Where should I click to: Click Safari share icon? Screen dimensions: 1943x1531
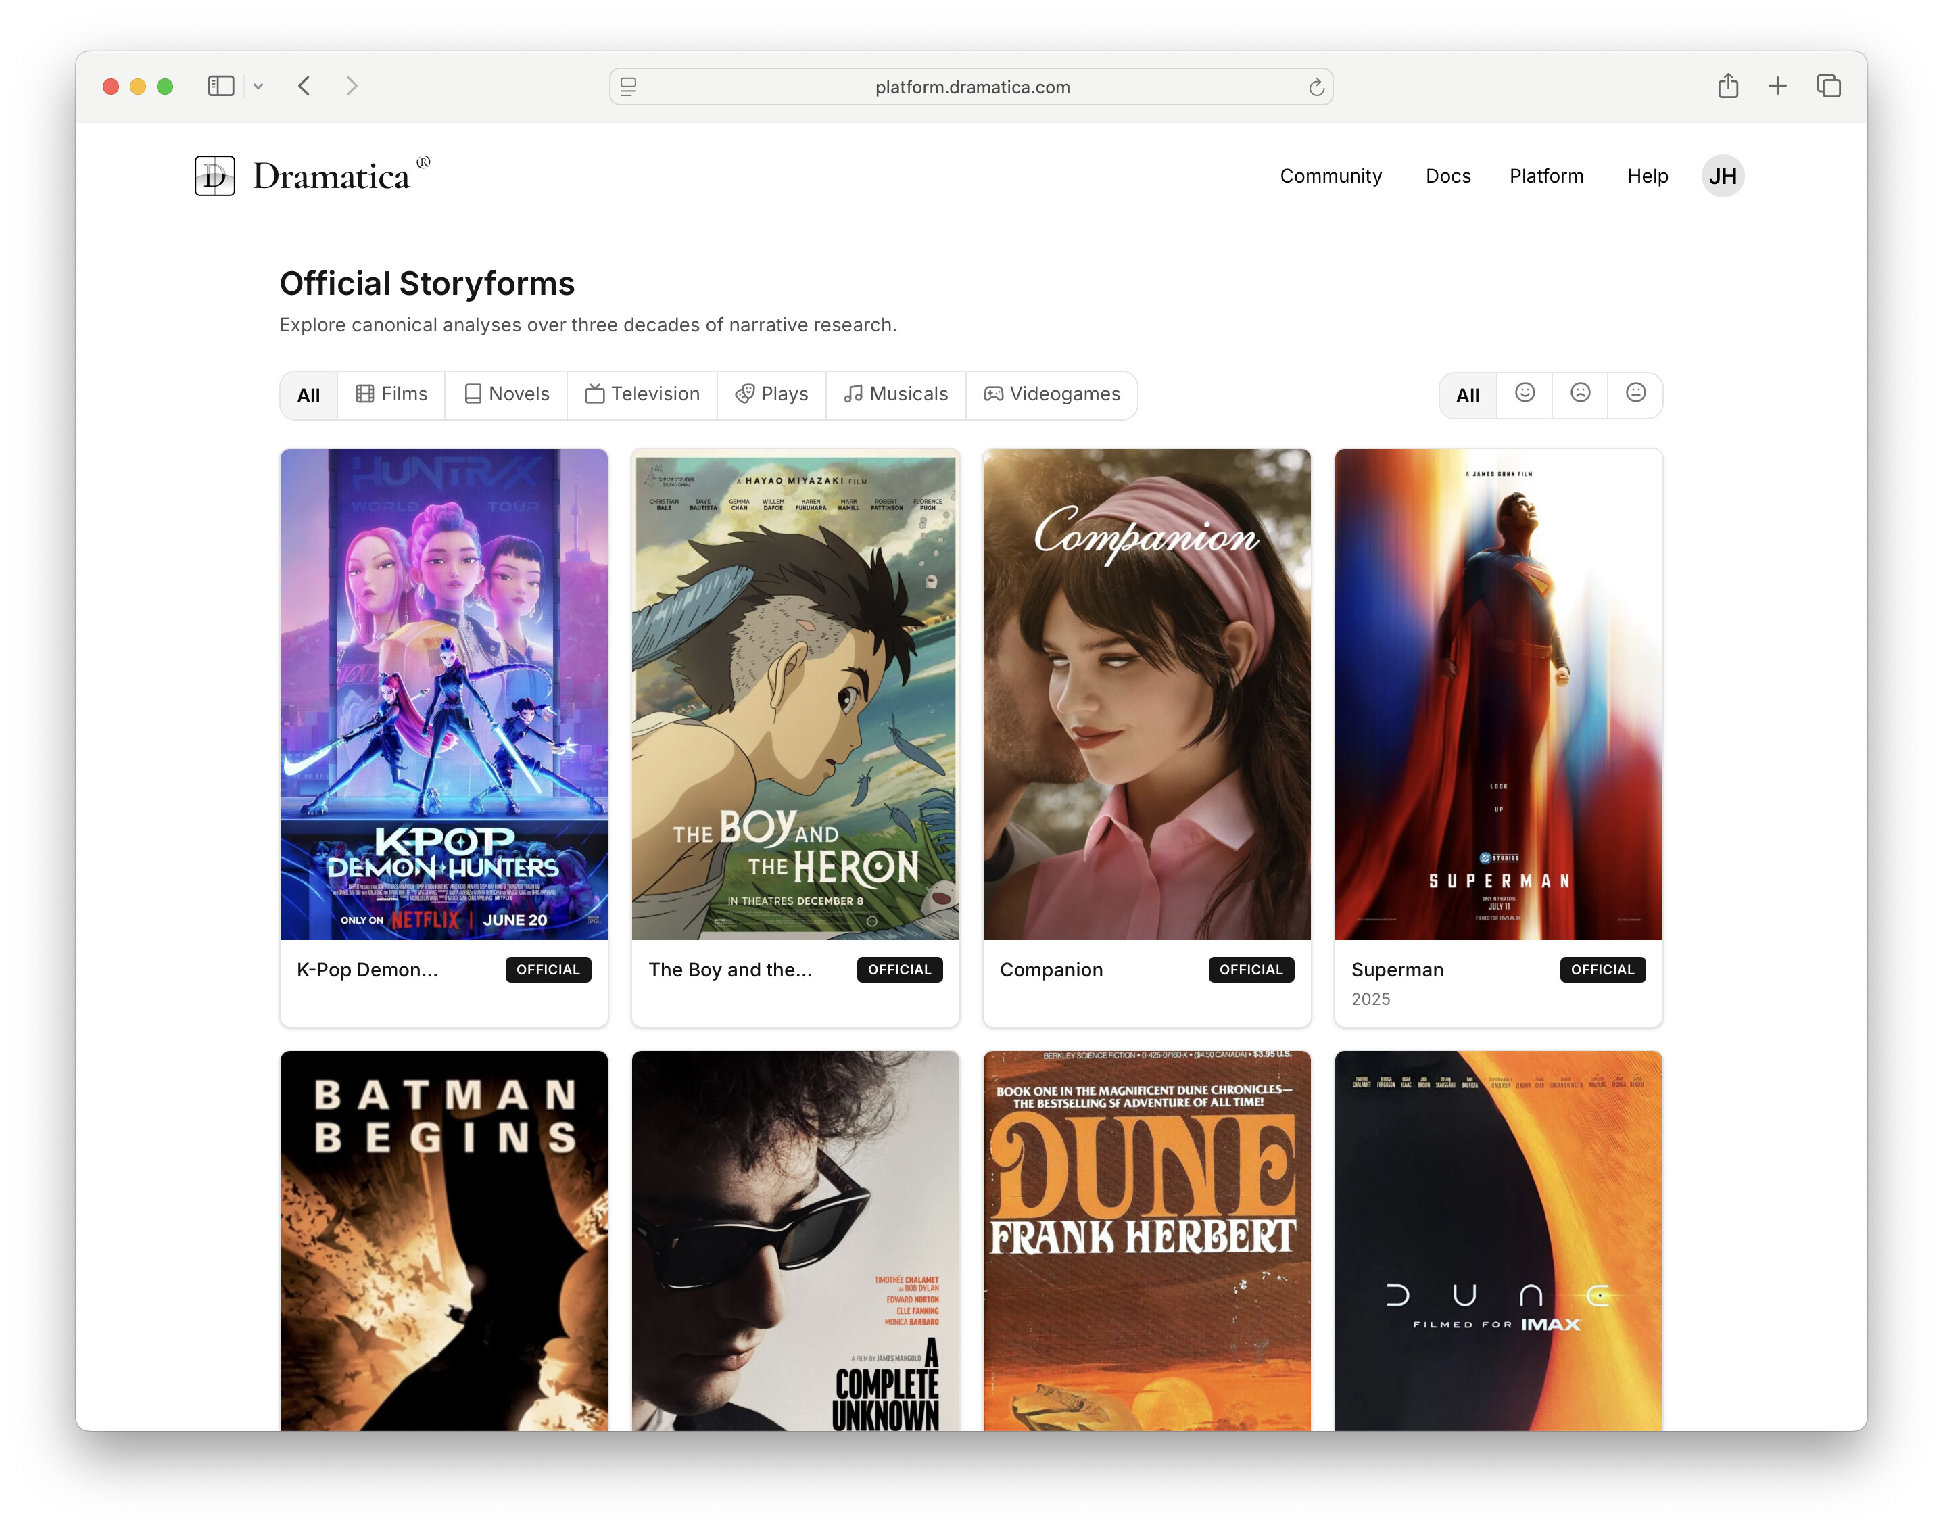1727,86
